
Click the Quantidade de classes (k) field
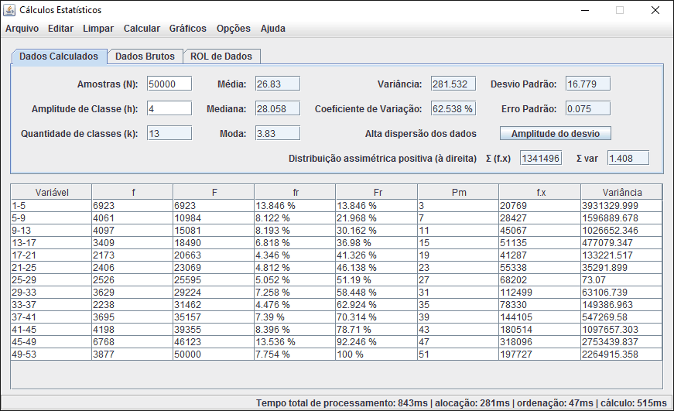[x=169, y=133]
